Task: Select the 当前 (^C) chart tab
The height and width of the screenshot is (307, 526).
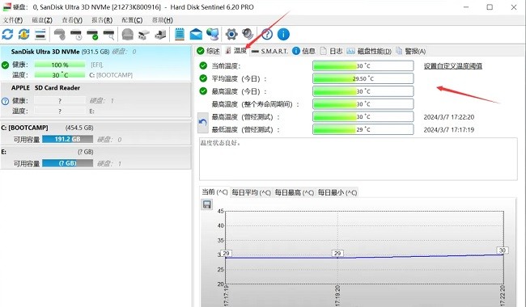Action: pyautogui.click(x=214, y=192)
